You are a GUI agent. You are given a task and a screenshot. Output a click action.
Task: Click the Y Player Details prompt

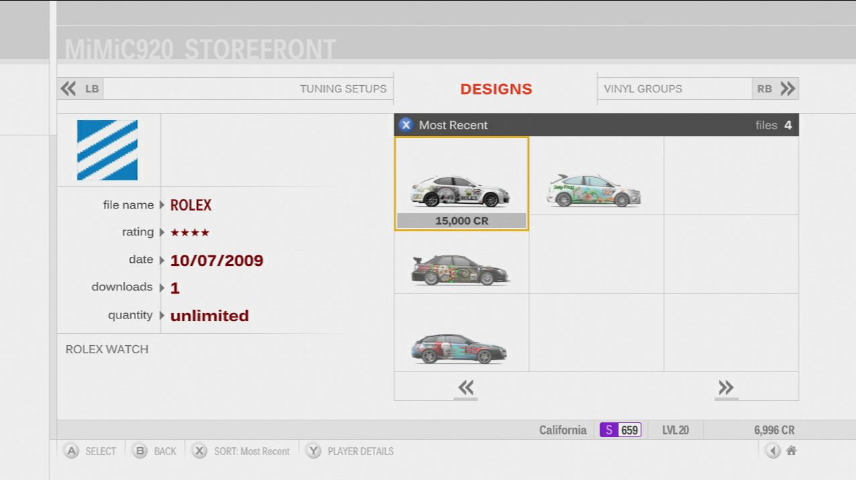[x=350, y=451]
